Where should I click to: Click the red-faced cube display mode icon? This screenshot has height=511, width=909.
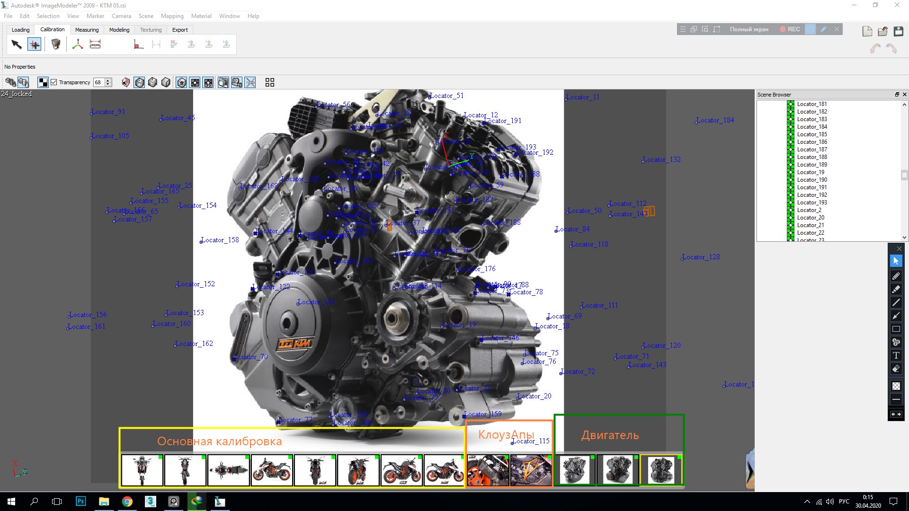click(126, 82)
